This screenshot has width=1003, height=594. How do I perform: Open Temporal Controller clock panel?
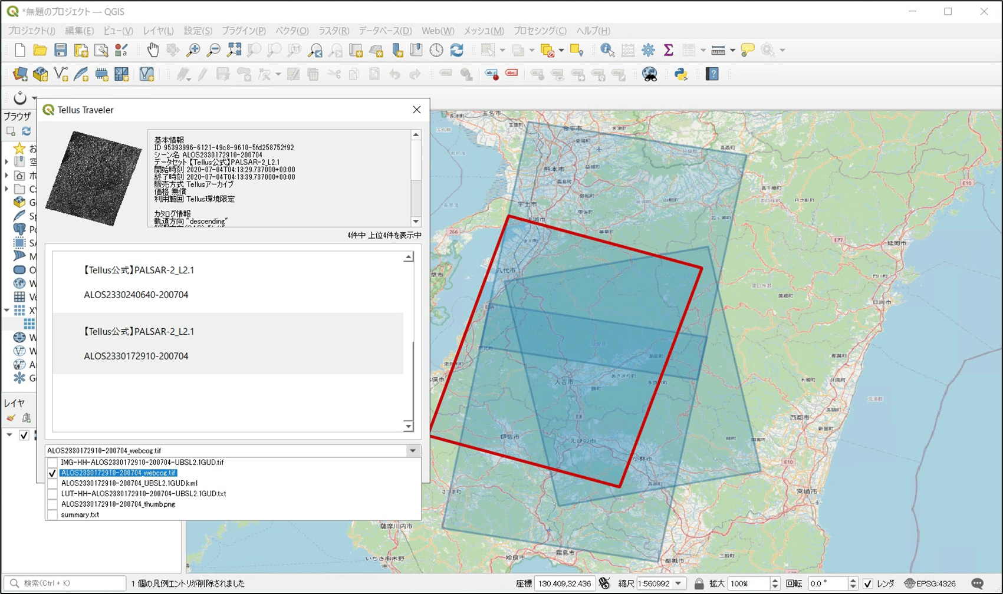(436, 51)
